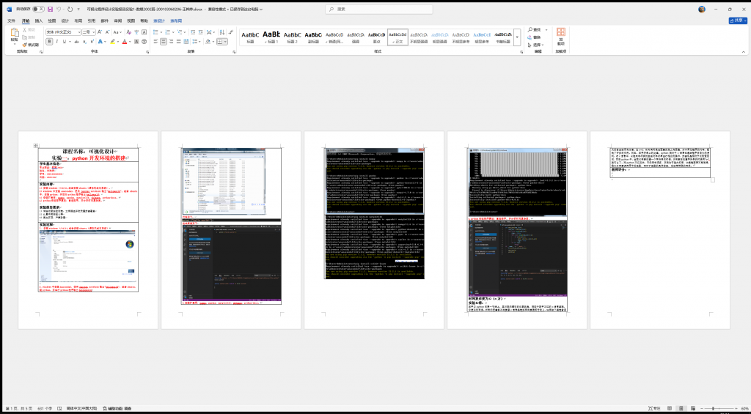This screenshot has height=414, width=751.
Task: Click the Add-ins icon
Action: click(x=560, y=36)
